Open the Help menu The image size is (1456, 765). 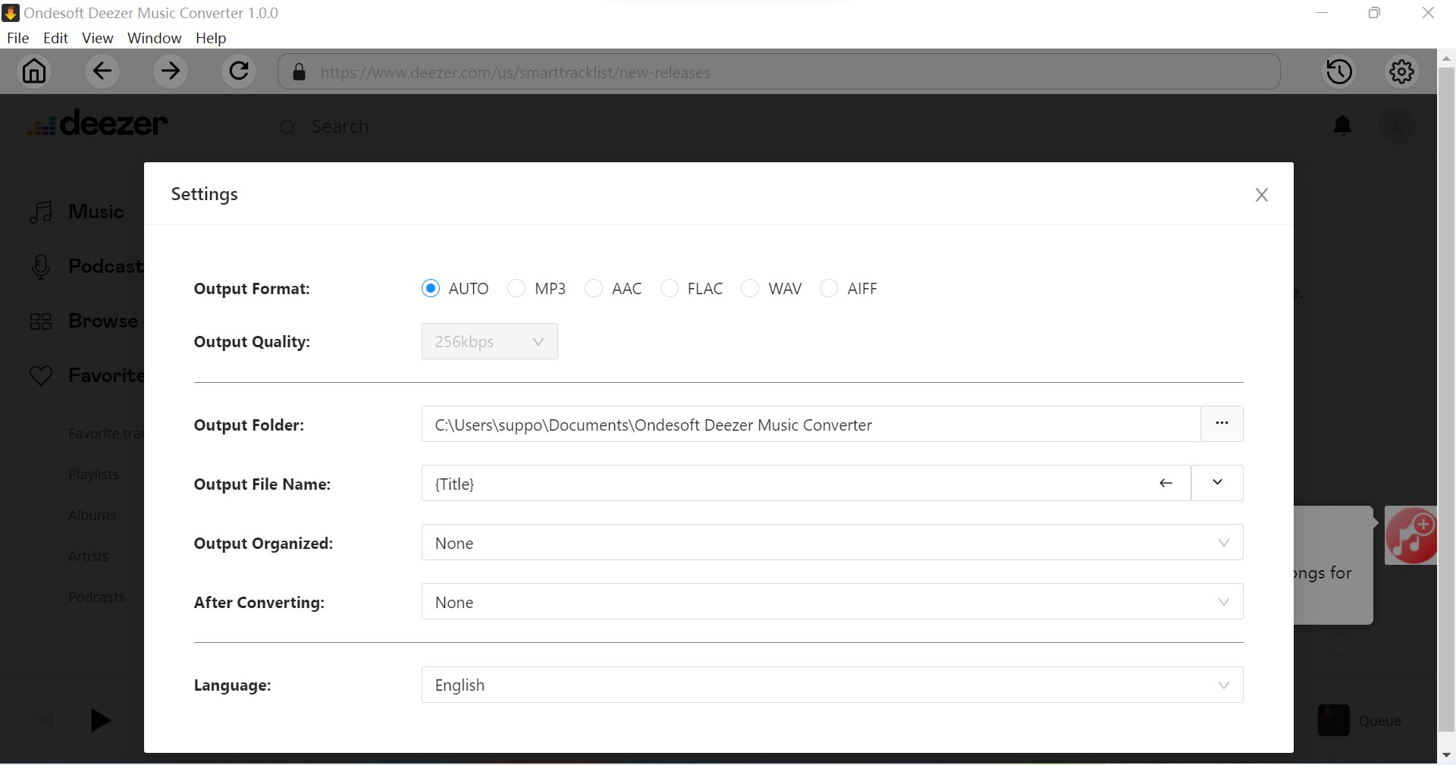pyautogui.click(x=211, y=38)
